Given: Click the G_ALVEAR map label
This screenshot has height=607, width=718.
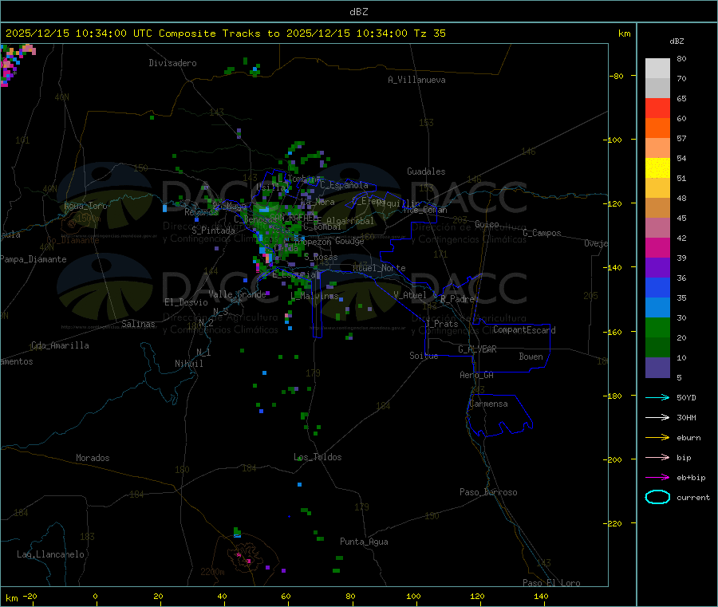Looking at the screenshot, I should [477, 349].
